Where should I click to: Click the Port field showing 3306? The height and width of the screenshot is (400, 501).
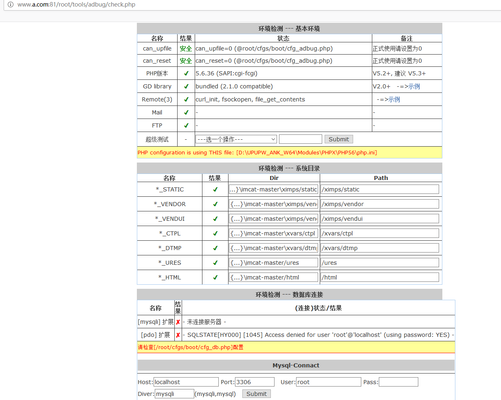click(x=255, y=382)
